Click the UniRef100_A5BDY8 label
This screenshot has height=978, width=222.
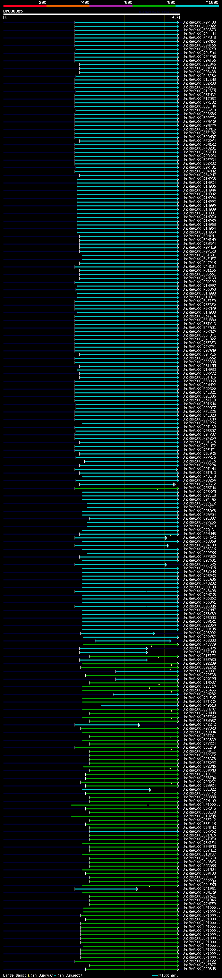[x=199, y=511]
